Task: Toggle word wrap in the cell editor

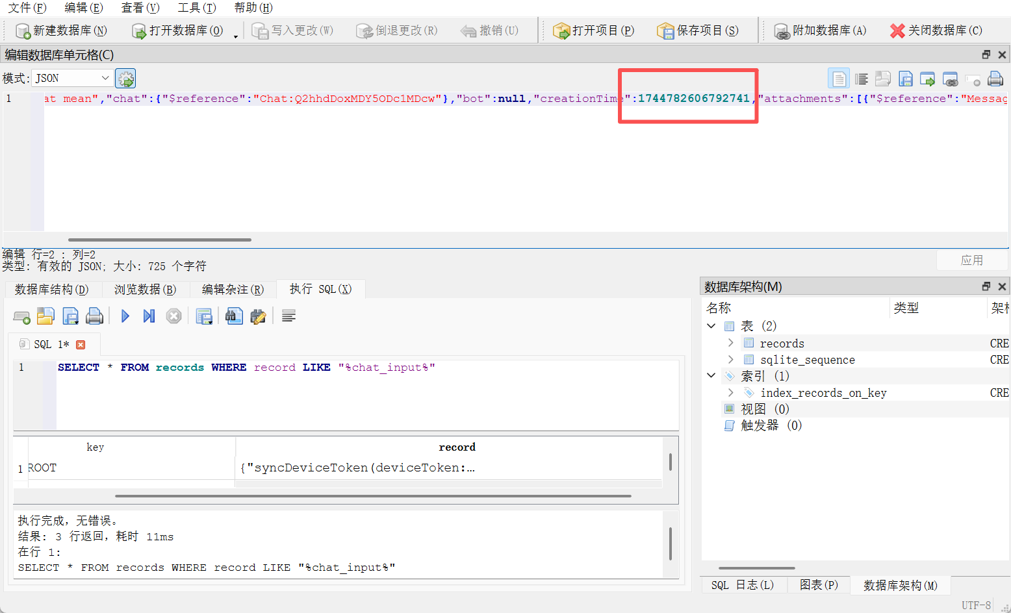Action: (x=862, y=79)
